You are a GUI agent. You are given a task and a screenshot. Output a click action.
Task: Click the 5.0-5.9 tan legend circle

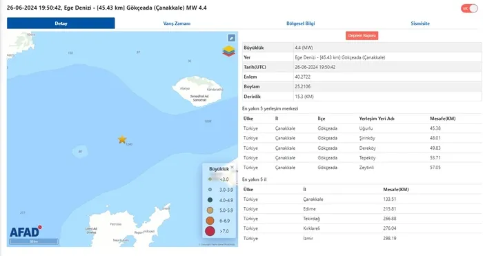pos(210,210)
